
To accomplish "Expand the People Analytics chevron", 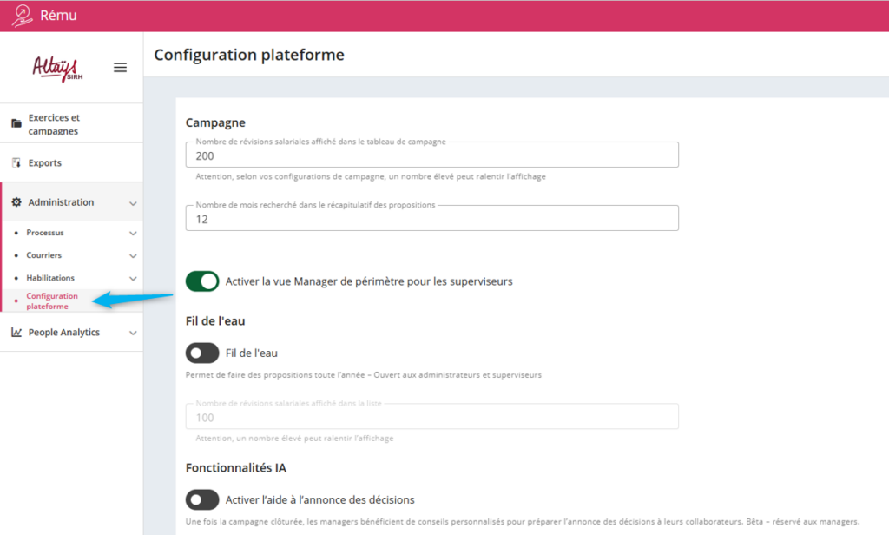I will point(133,333).
